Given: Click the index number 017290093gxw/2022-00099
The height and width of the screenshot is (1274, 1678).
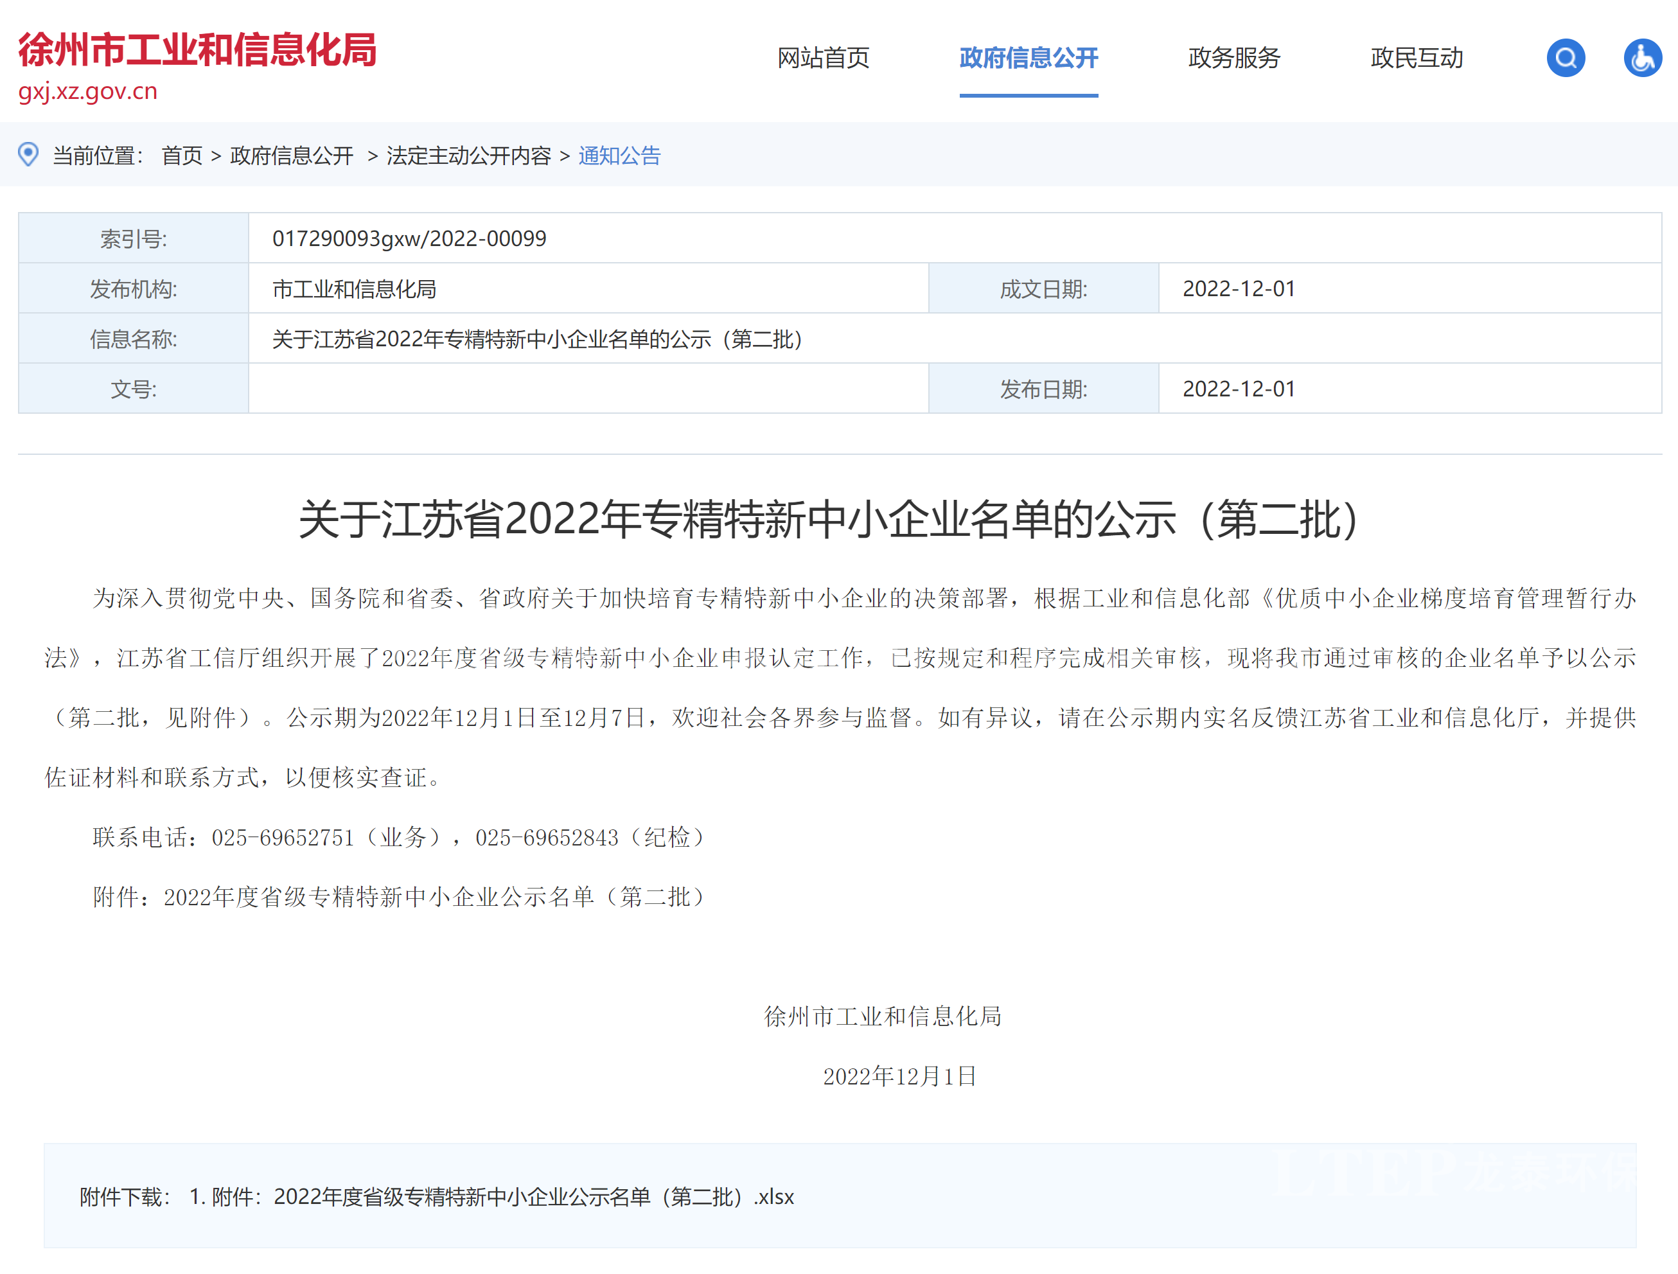Looking at the screenshot, I should pos(409,238).
